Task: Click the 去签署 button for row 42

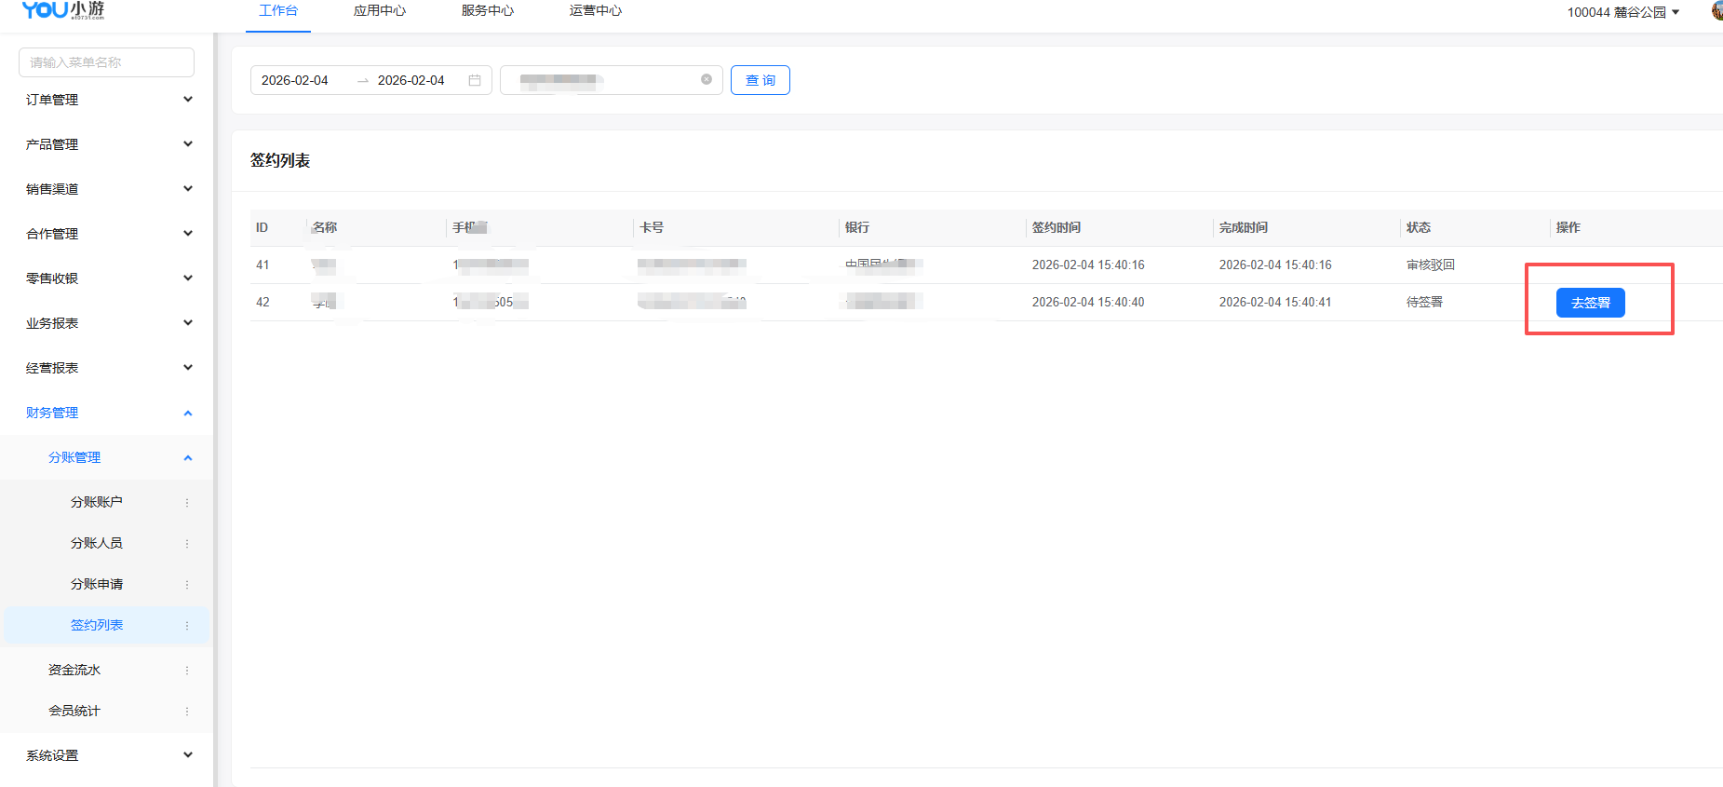Action: pos(1590,303)
